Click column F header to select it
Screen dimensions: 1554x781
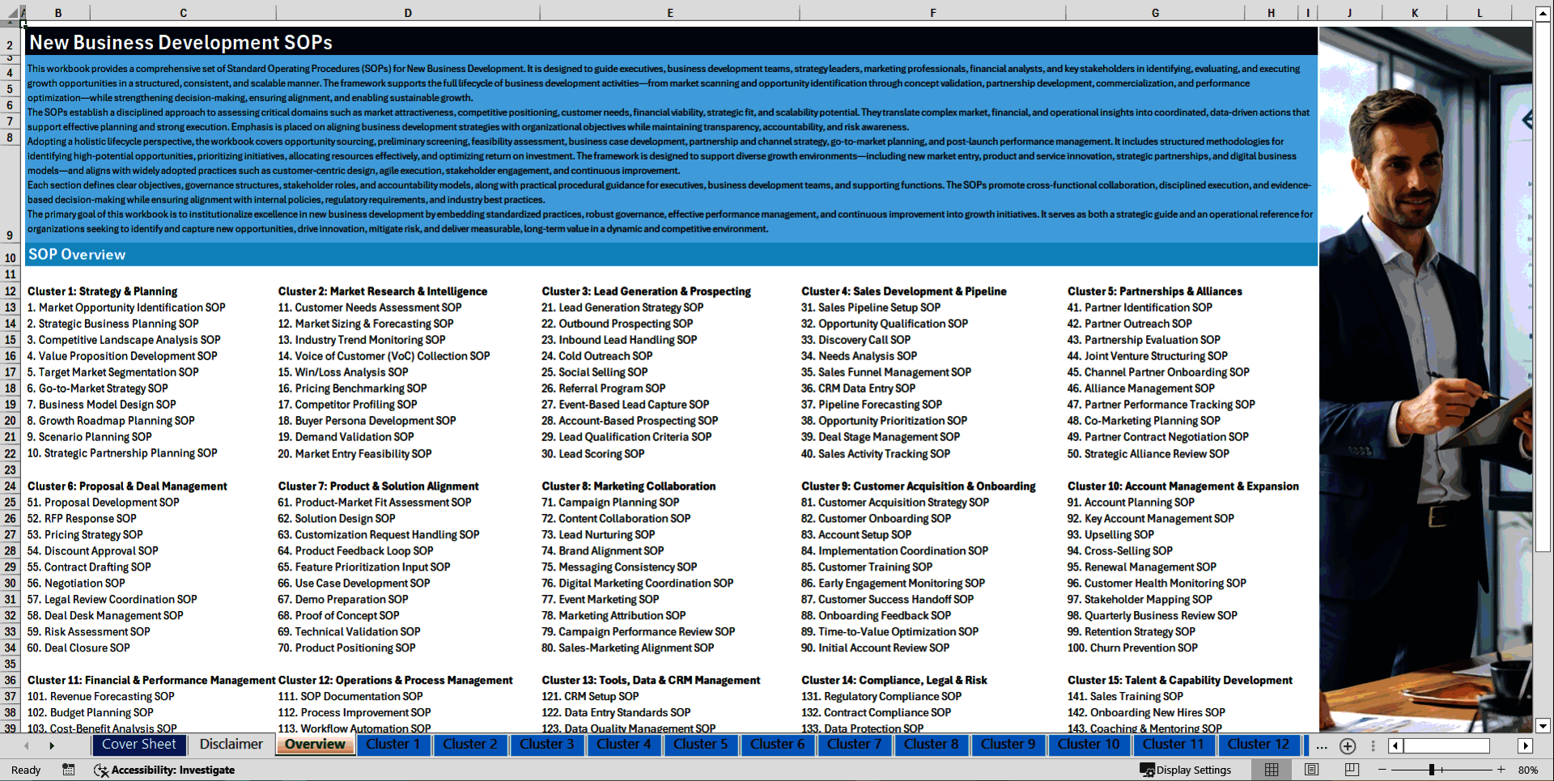932,12
